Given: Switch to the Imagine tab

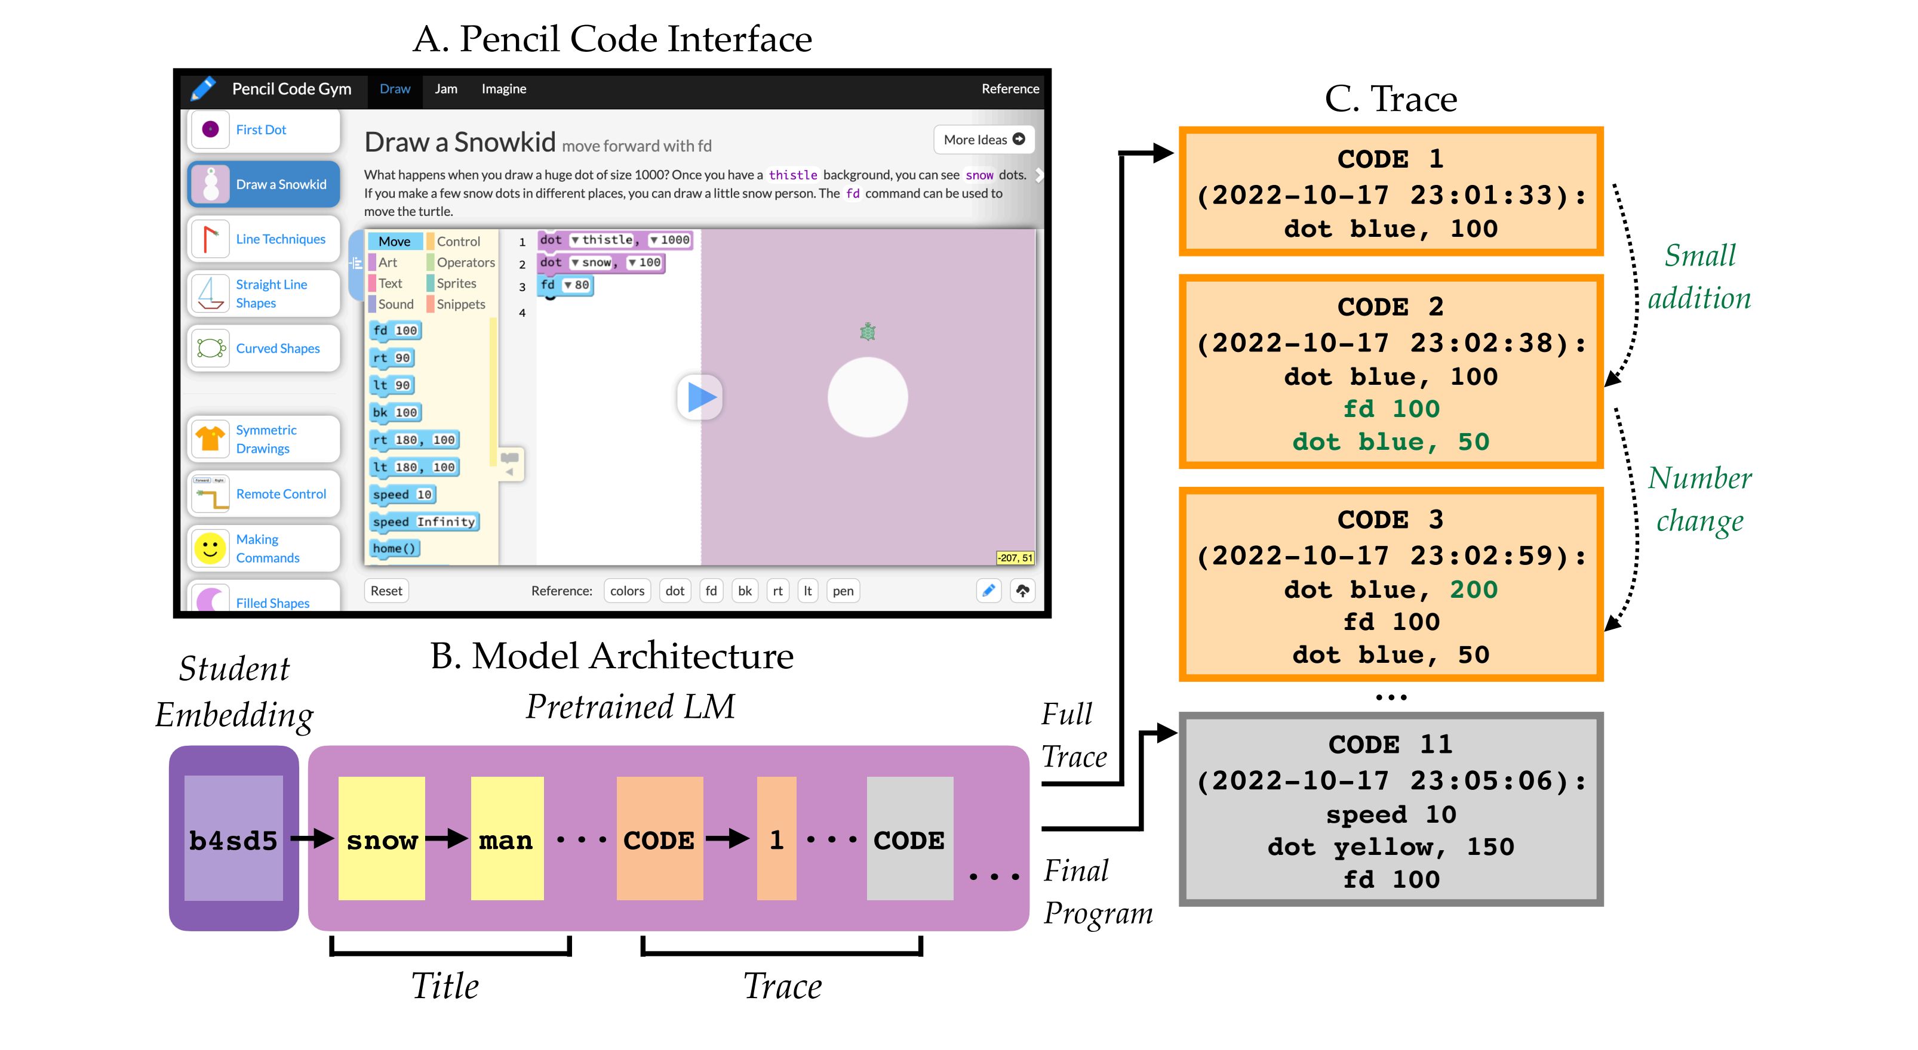Looking at the screenshot, I should point(503,88).
